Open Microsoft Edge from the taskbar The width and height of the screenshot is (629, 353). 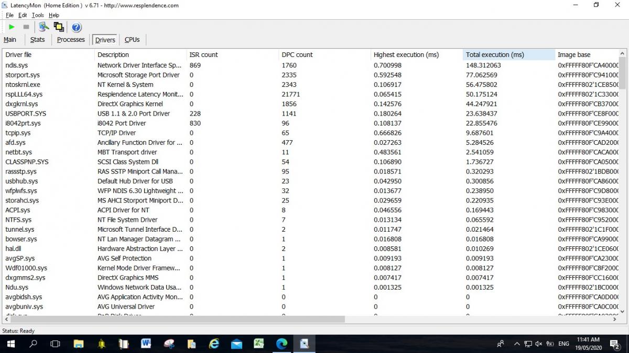click(x=282, y=344)
